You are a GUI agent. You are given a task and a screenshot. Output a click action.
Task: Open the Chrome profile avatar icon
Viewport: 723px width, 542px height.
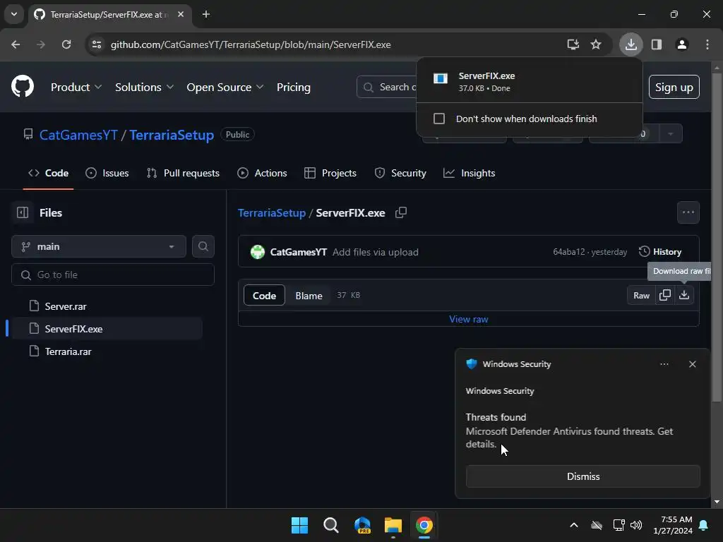682,44
